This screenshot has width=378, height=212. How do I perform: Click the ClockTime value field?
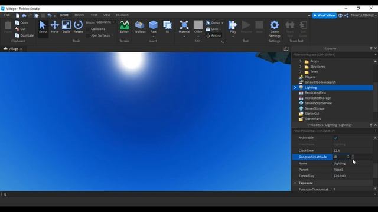tap(353, 151)
